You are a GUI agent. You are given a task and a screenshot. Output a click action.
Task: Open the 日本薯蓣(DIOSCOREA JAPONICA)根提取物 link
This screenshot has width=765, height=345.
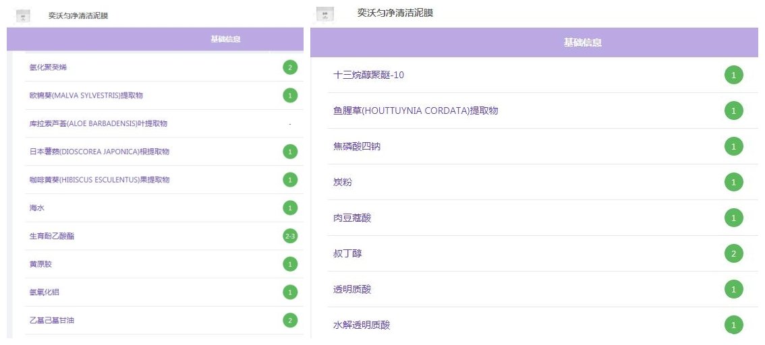(x=99, y=152)
